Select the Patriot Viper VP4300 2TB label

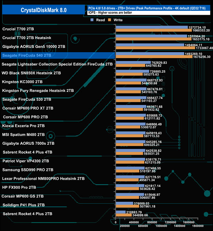tap(26, 161)
